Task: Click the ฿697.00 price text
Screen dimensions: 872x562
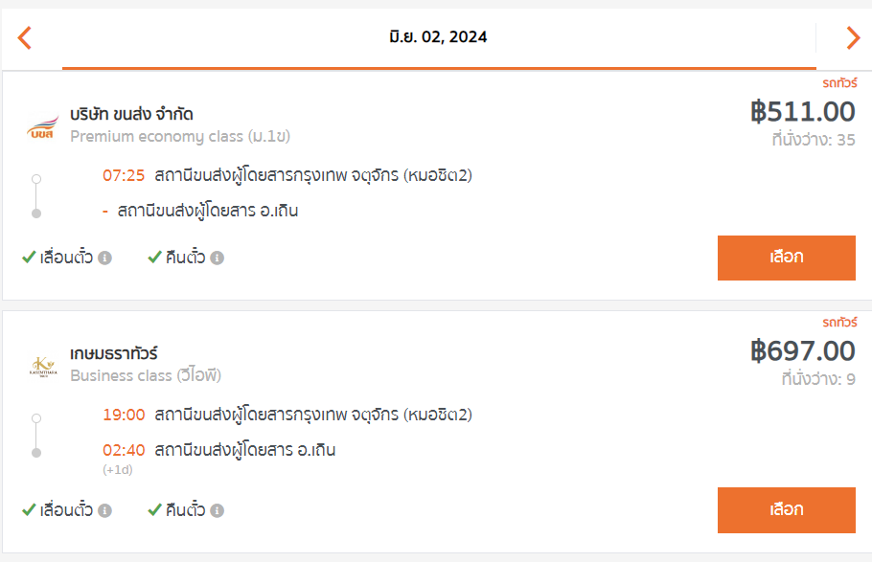Action: tap(802, 350)
